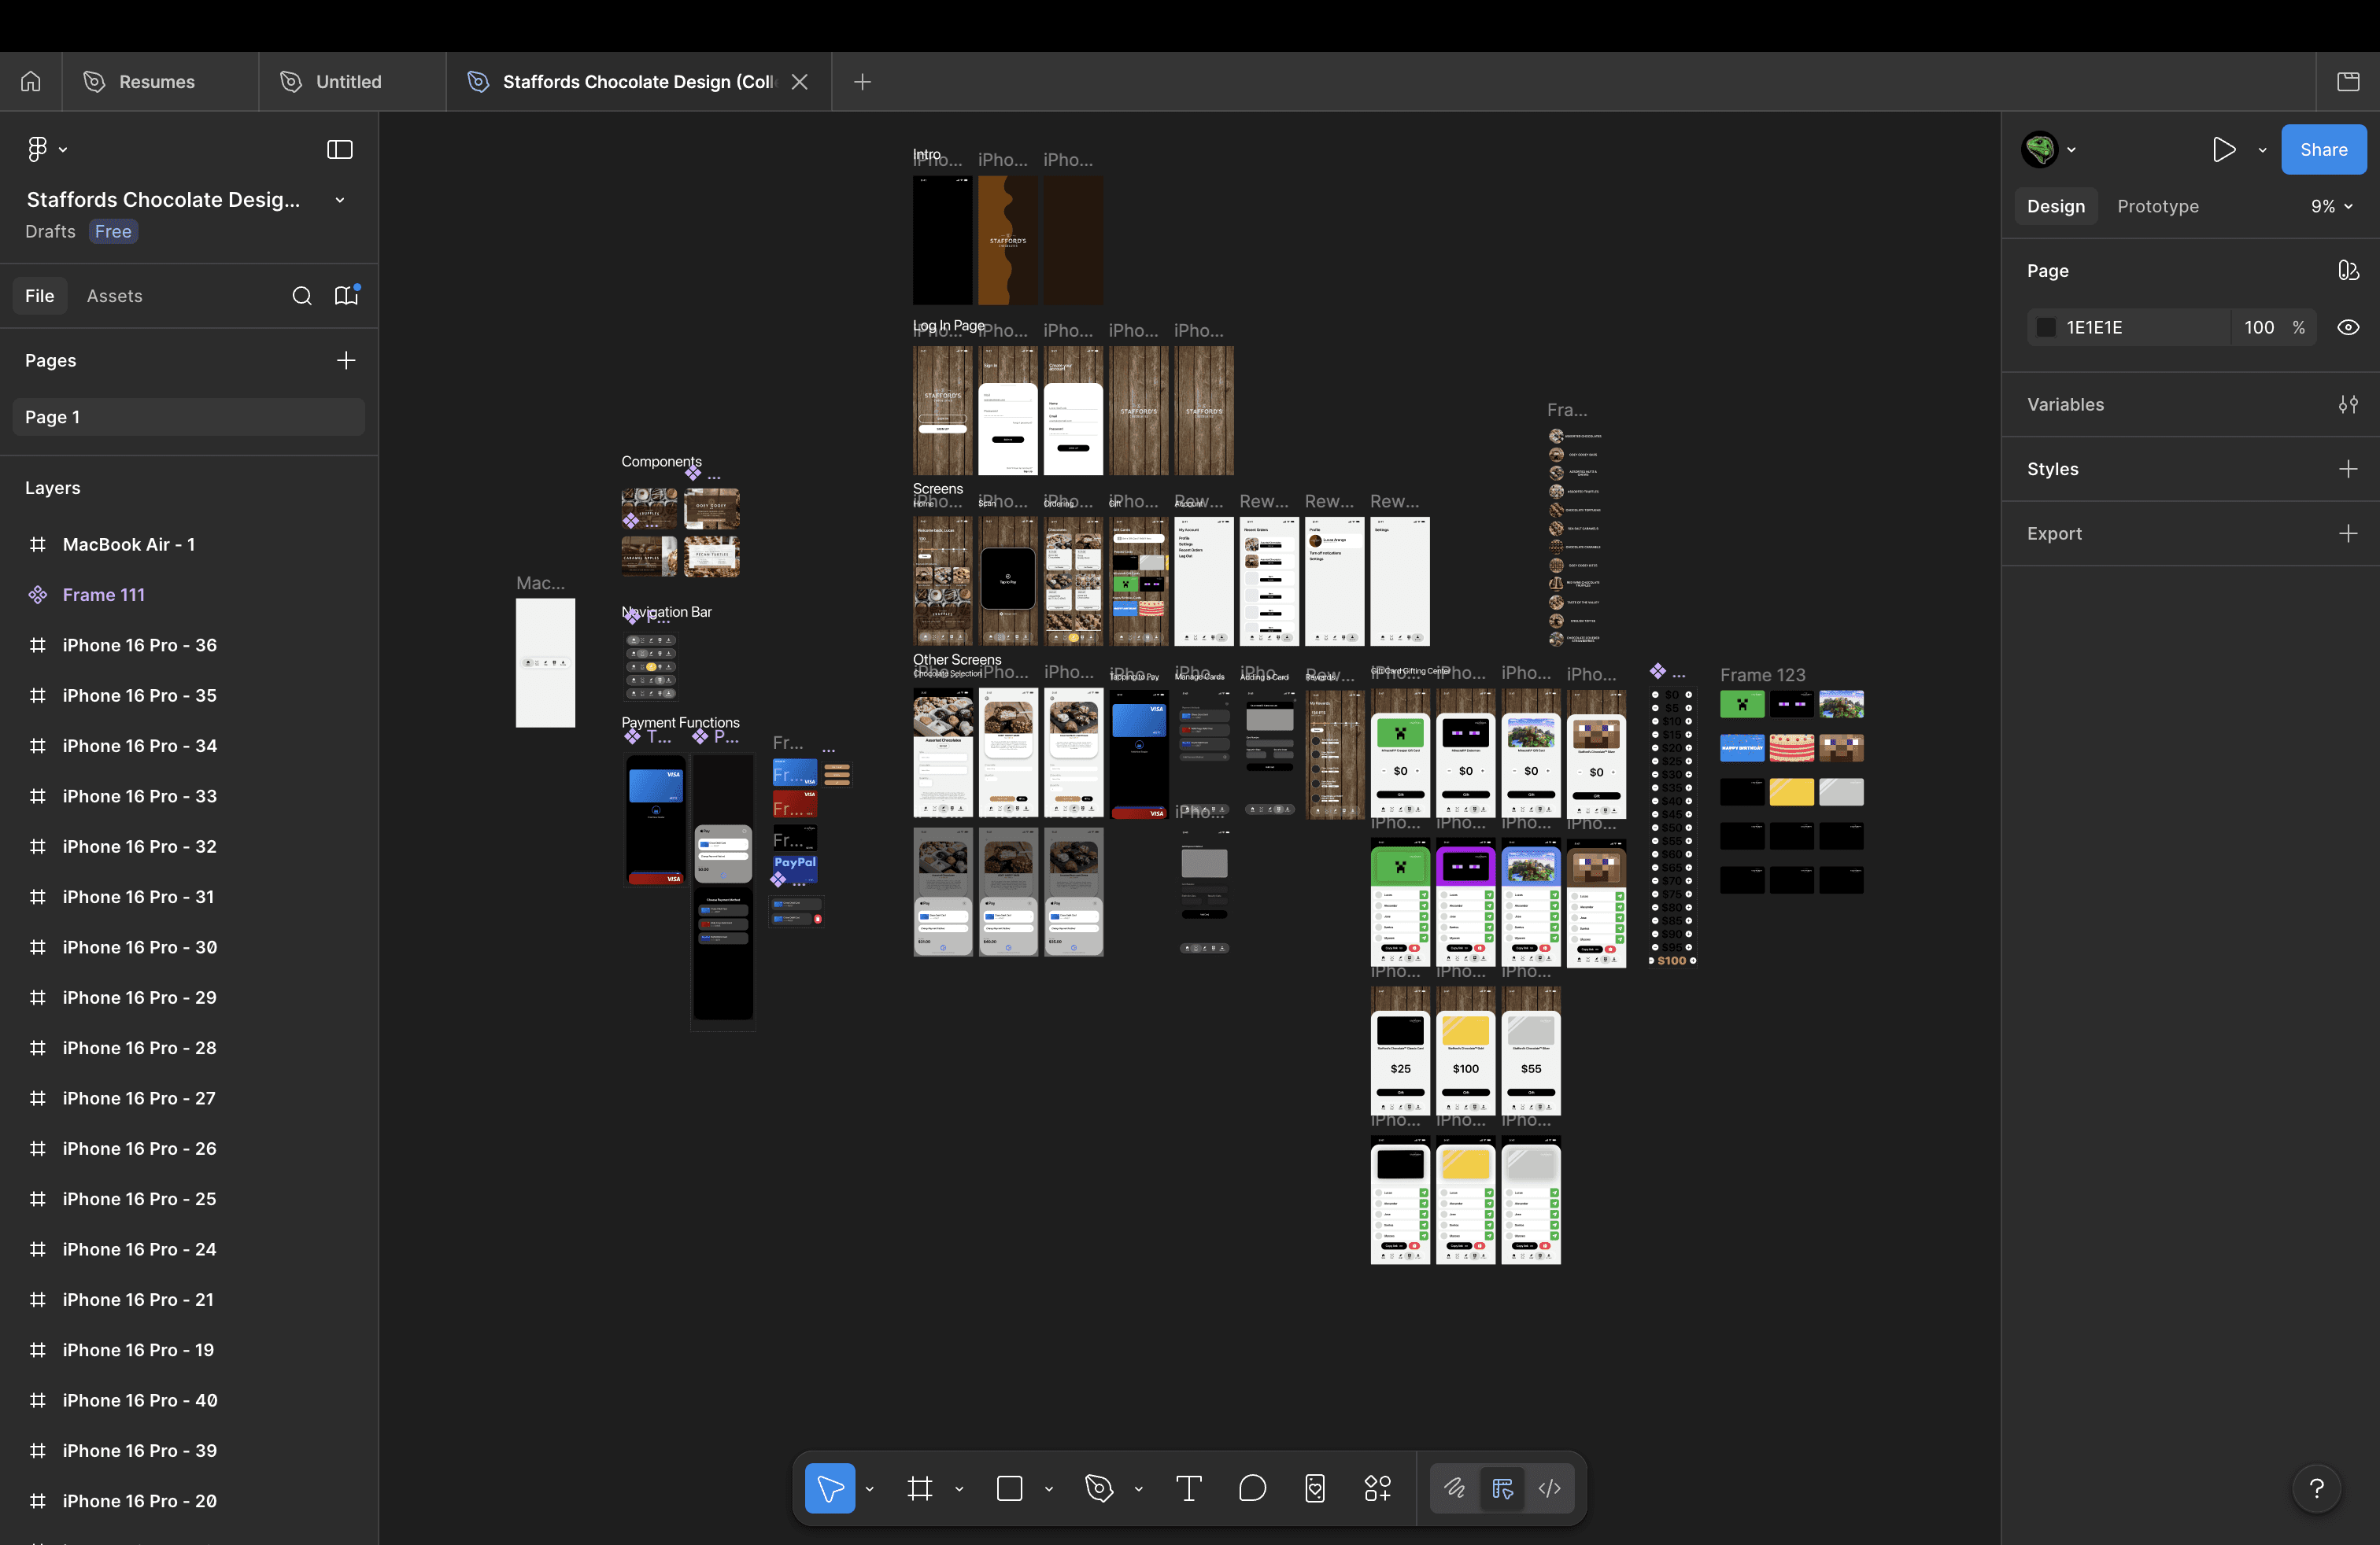This screenshot has width=2380, height=1545.
Task: Select the Rectangle shape tool
Action: coord(1009,1489)
